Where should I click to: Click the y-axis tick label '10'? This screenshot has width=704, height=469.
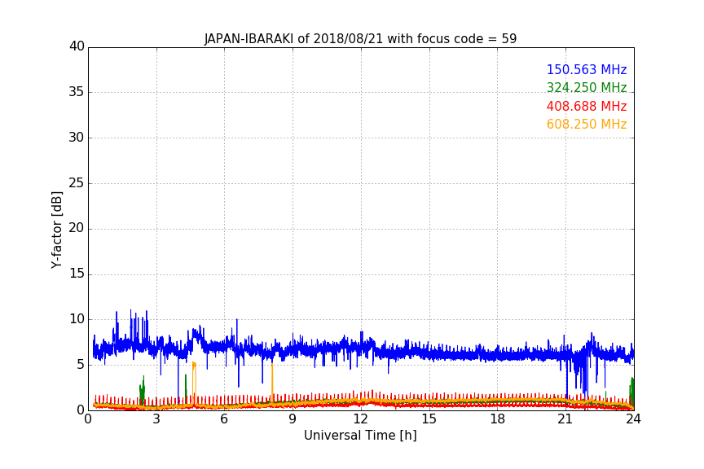click(77, 319)
